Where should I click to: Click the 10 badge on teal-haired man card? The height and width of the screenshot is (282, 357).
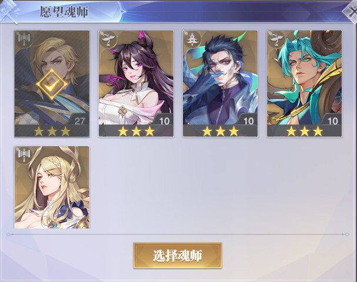click(x=333, y=121)
